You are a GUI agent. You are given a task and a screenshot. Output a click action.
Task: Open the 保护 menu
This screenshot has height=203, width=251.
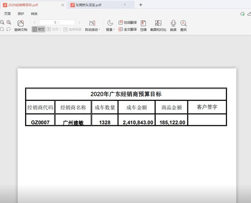[x=21, y=14]
